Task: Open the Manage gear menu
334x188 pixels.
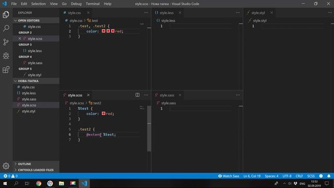Action: coord(6,166)
